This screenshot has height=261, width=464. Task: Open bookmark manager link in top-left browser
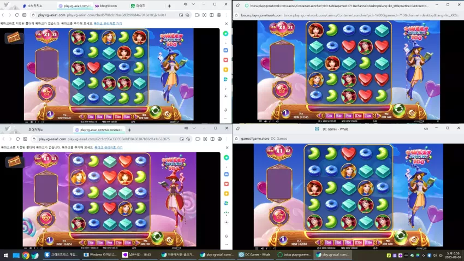point(108,23)
